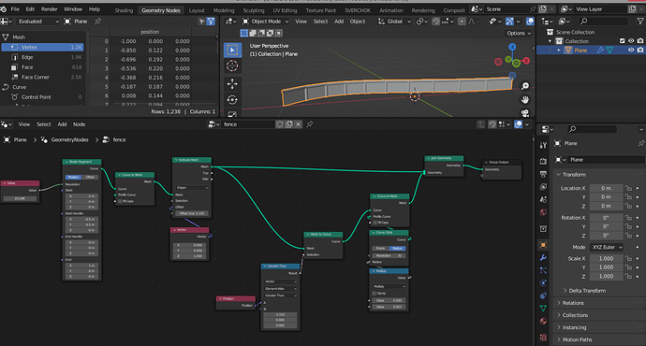Open node editor Add menu

tap(62, 124)
